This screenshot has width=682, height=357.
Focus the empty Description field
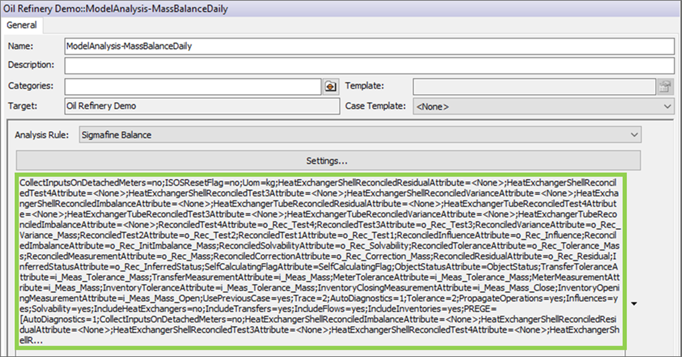point(368,65)
